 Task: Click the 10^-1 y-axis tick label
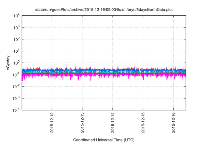(16, 75)
